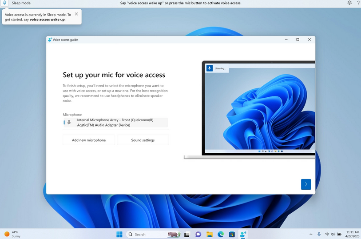361x239 pixels.
Task: Open Task View from the taskbar
Action: (186, 235)
